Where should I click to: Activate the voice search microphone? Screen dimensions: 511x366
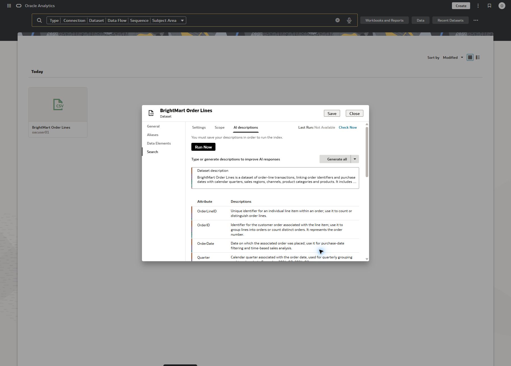click(349, 20)
